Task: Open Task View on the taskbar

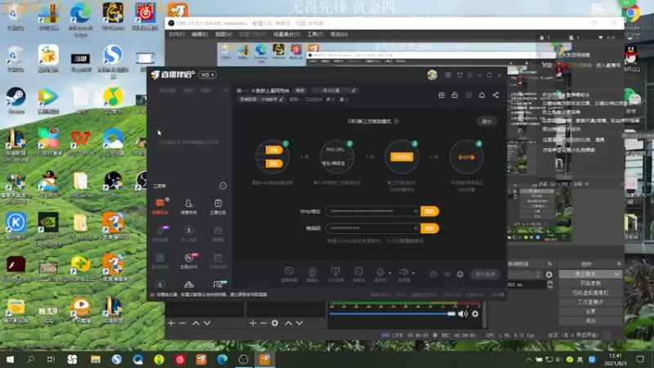Action: 51,359
